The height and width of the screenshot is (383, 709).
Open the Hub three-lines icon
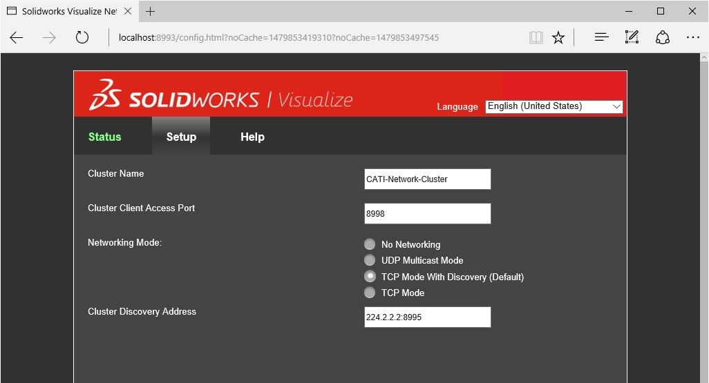tap(601, 37)
